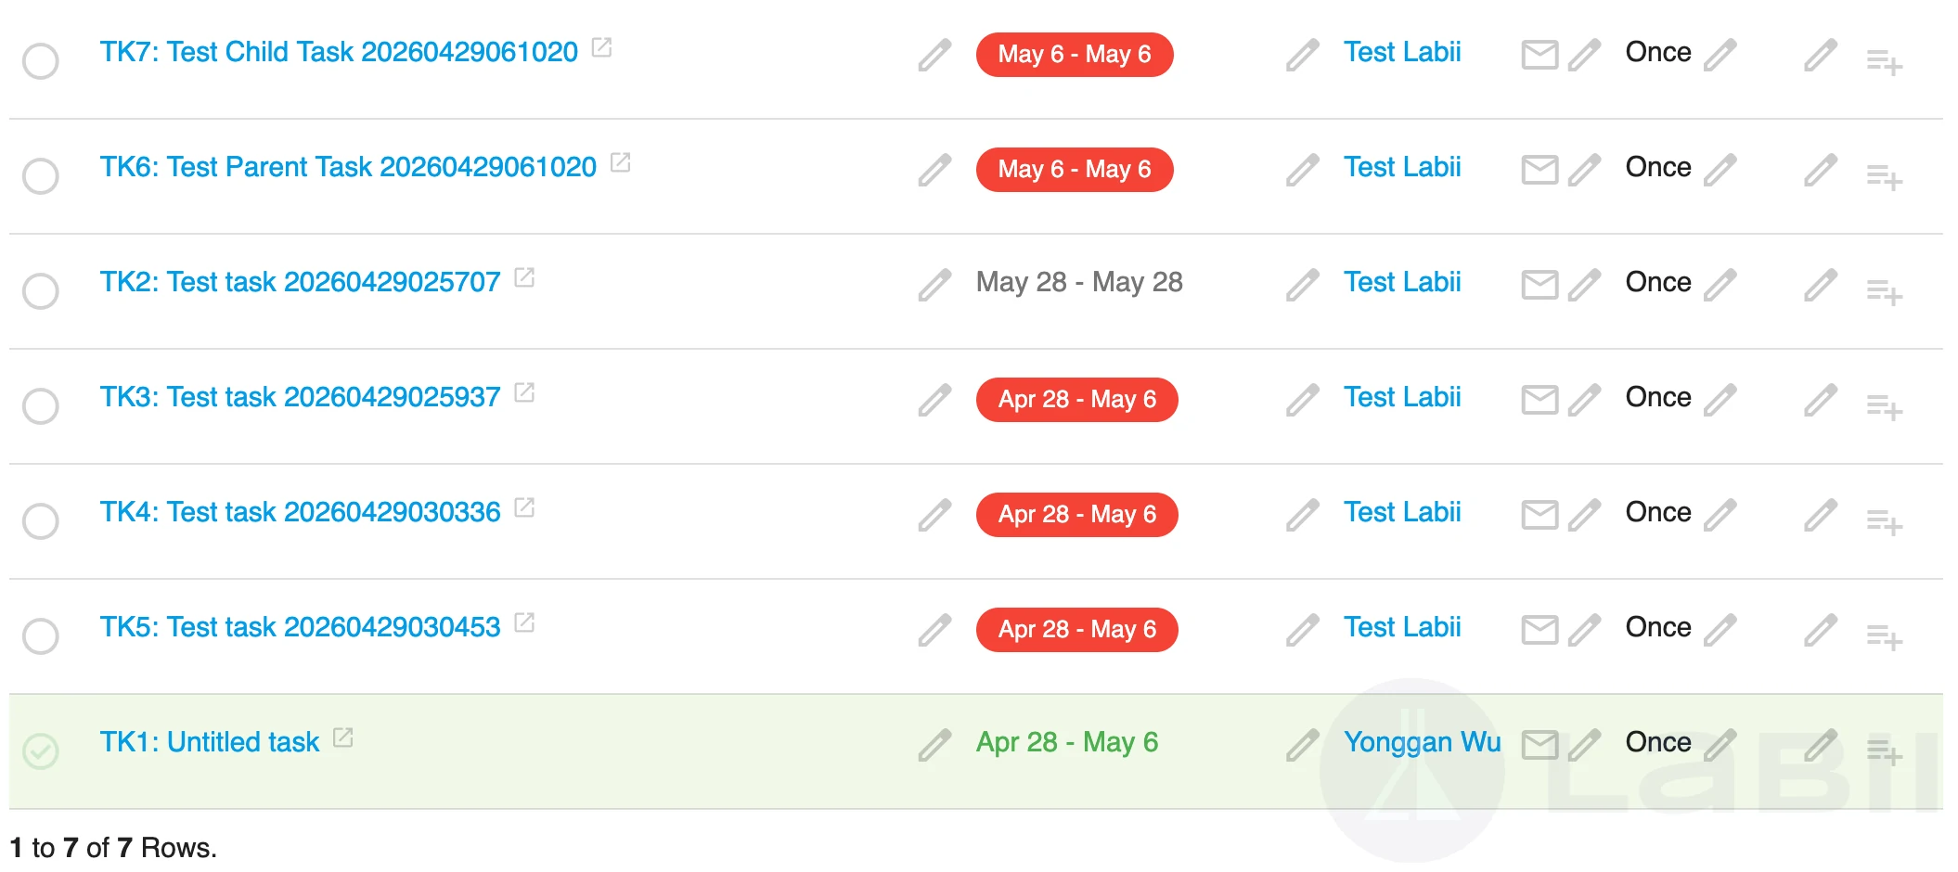The width and height of the screenshot is (1958, 872).
Task: Edit the Once frequency for TK4
Action: coord(1720,515)
